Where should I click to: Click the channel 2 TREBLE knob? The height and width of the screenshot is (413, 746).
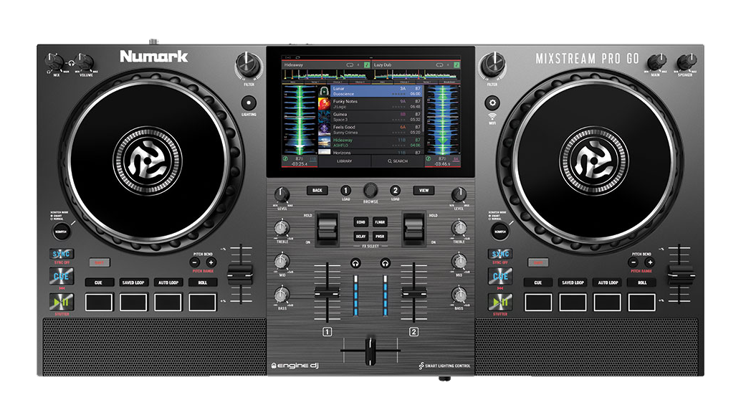pyautogui.click(x=459, y=228)
